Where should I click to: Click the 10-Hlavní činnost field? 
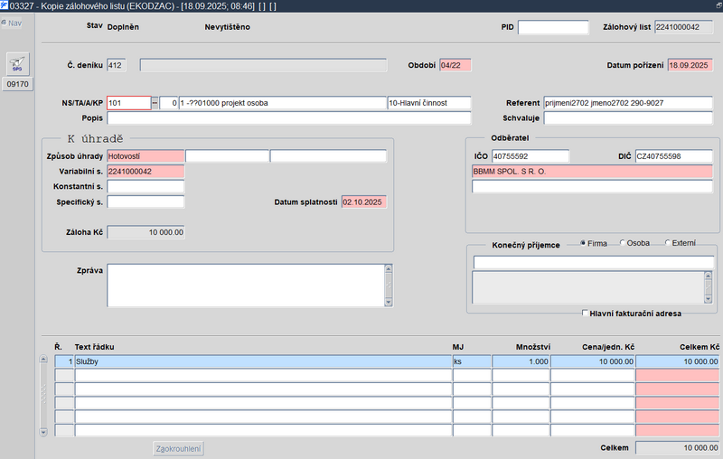[428, 103]
